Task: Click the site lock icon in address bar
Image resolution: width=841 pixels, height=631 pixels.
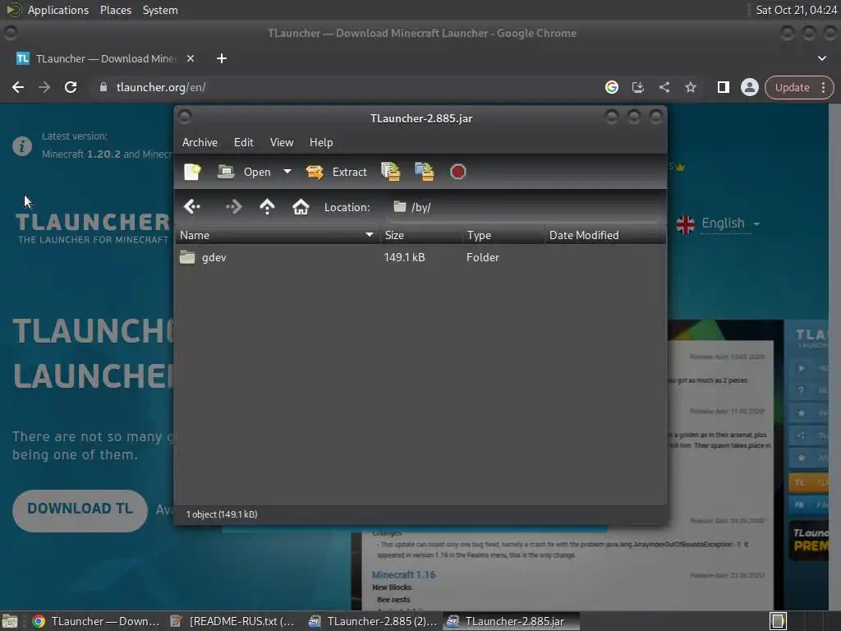Action: tap(103, 87)
